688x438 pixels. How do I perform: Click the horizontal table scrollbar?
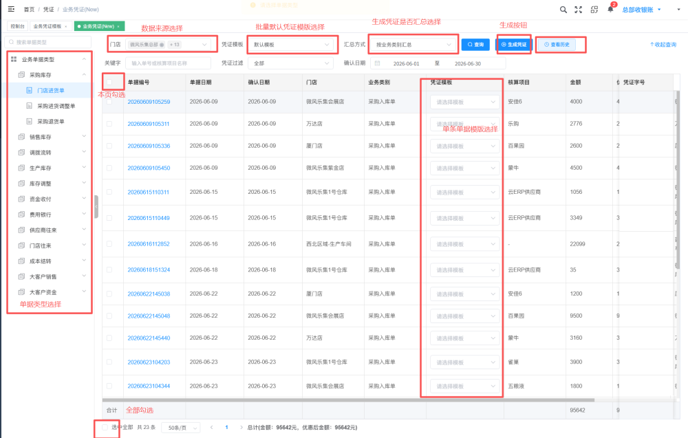pos(348,400)
